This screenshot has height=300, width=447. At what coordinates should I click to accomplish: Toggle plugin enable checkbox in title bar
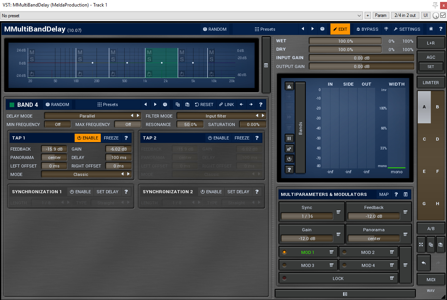(443, 15)
